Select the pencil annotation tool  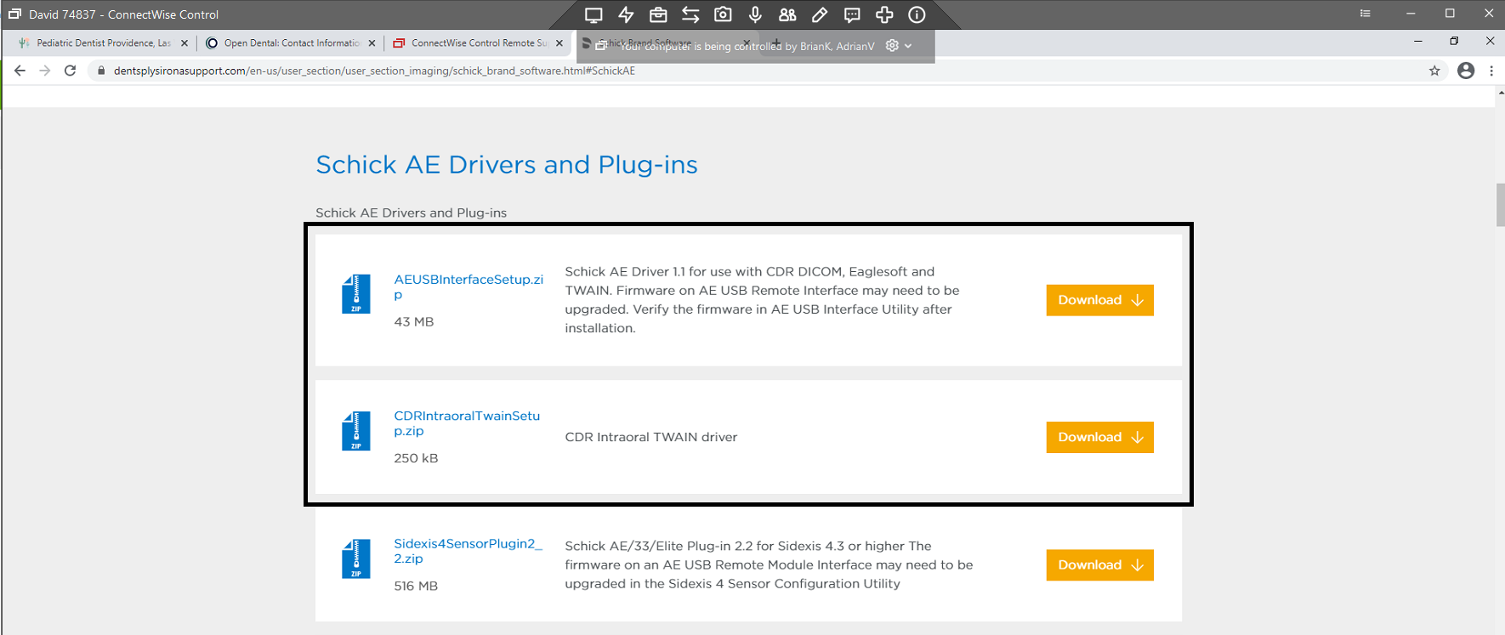click(x=820, y=14)
